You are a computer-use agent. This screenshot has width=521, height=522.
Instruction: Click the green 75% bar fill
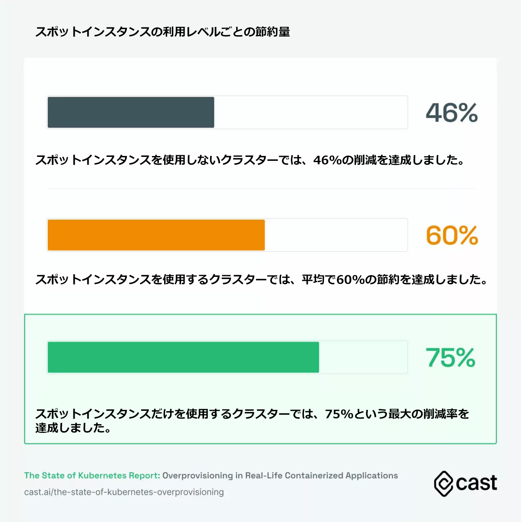click(x=183, y=357)
